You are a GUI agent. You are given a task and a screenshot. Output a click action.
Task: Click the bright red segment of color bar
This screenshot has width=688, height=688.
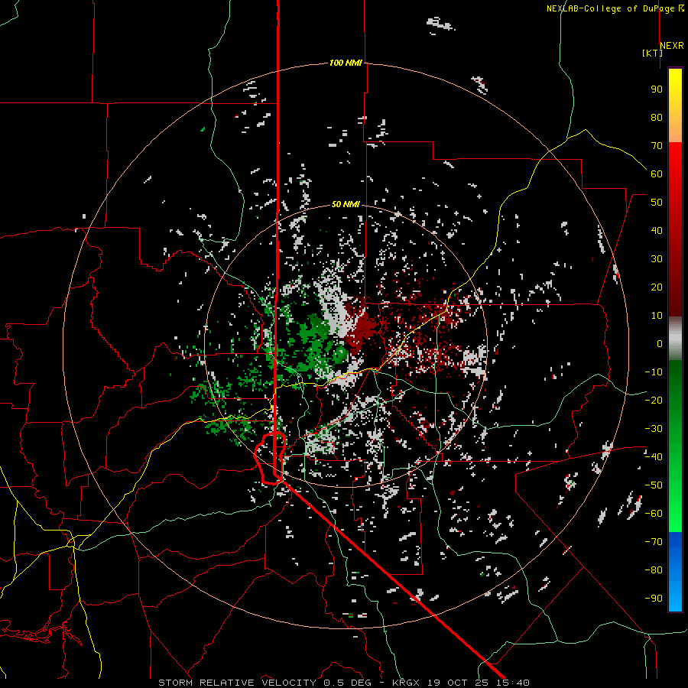pos(675,162)
